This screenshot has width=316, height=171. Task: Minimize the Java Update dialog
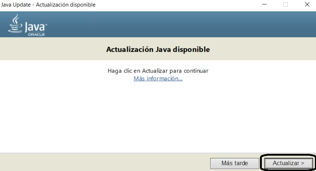pos(264,5)
